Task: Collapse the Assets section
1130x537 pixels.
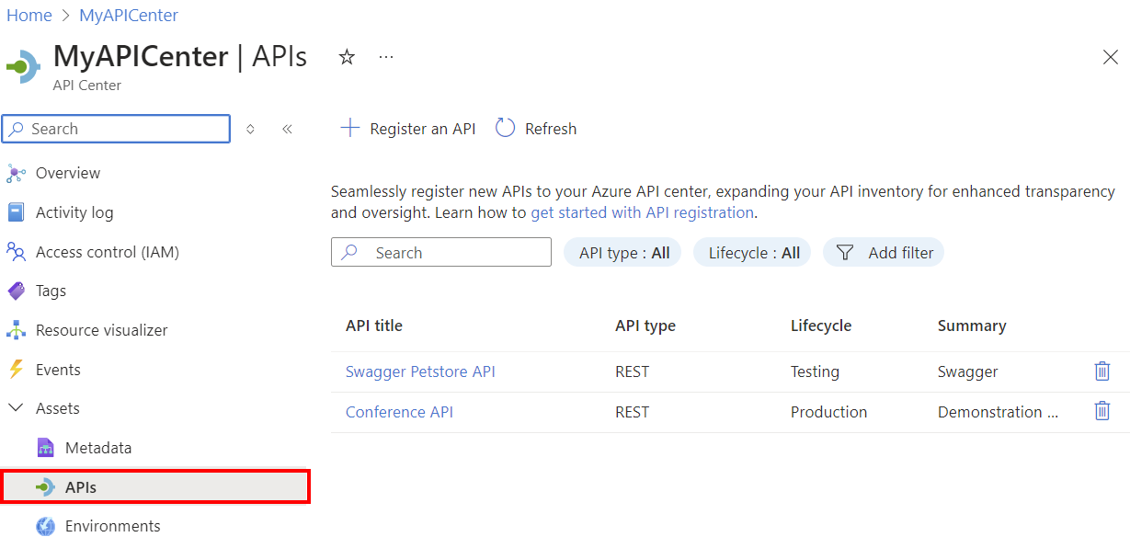Action: click(x=16, y=408)
